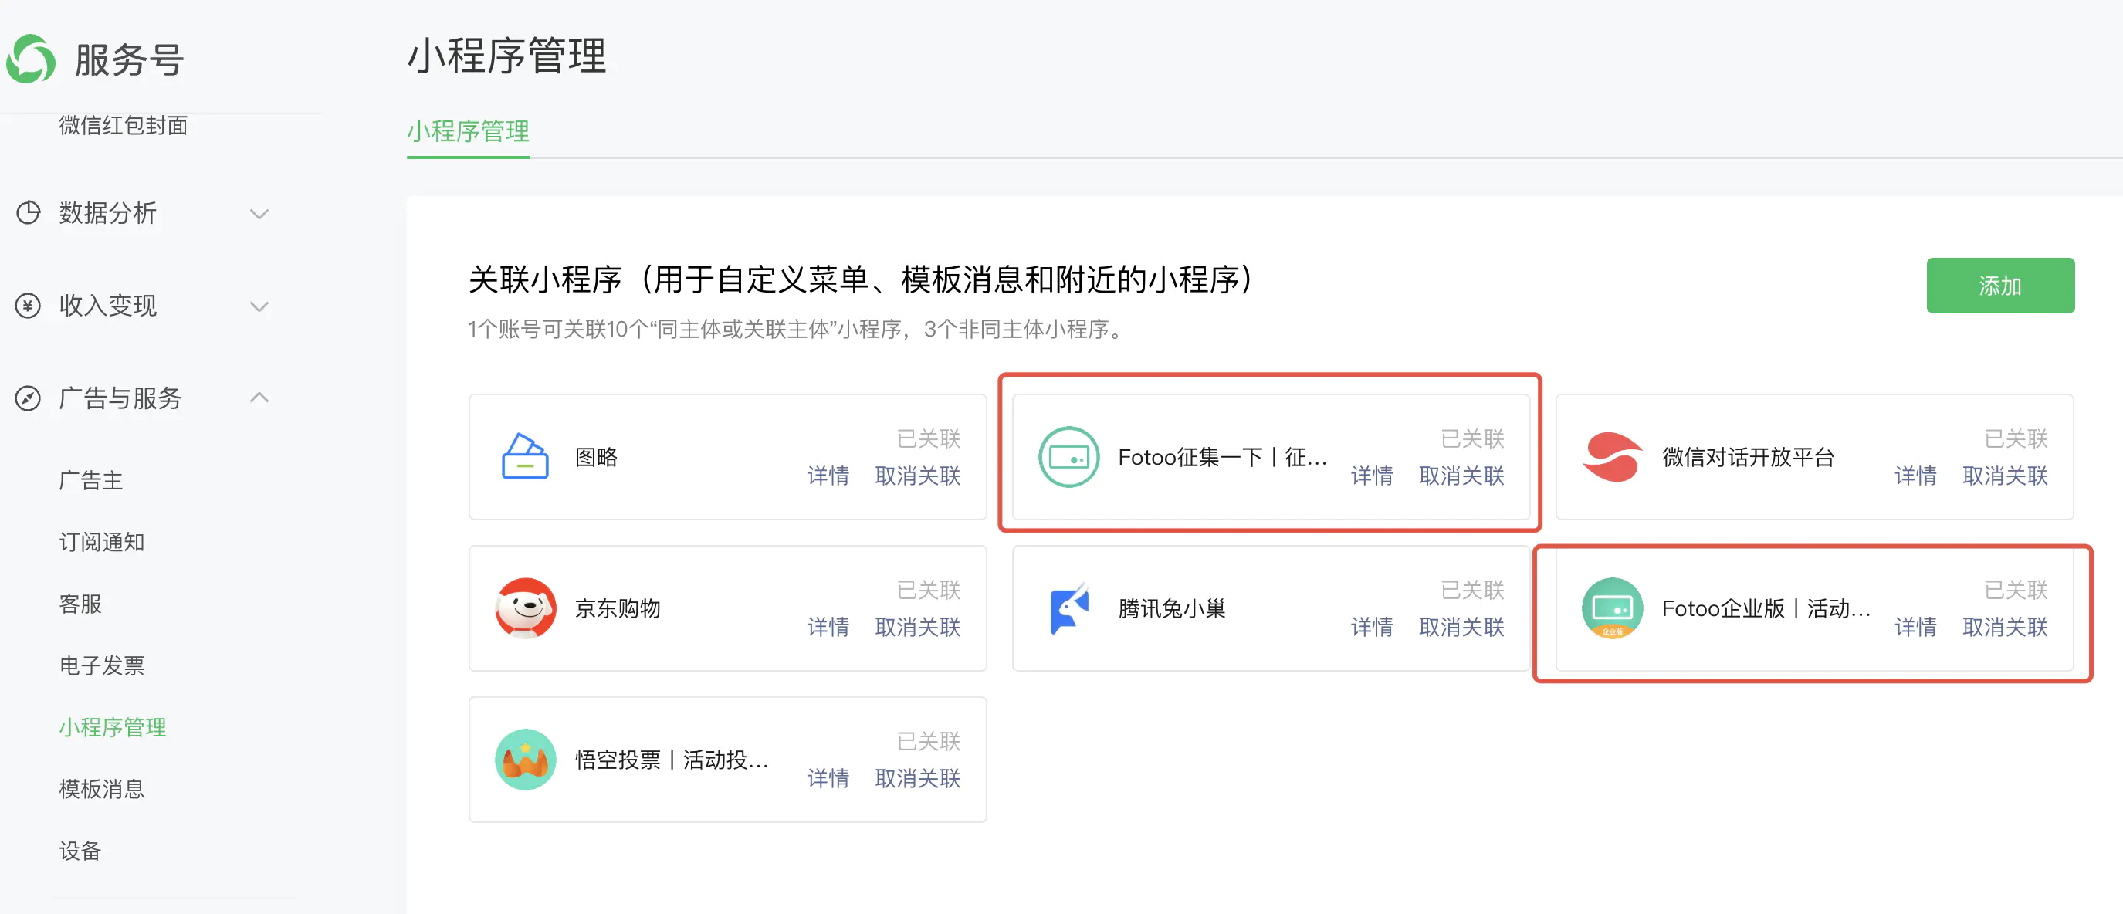The height and width of the screenshot is (914, 2123).
Task: Click the 1个账号可关联10个 description text
Action: click(x=797, y=329)
